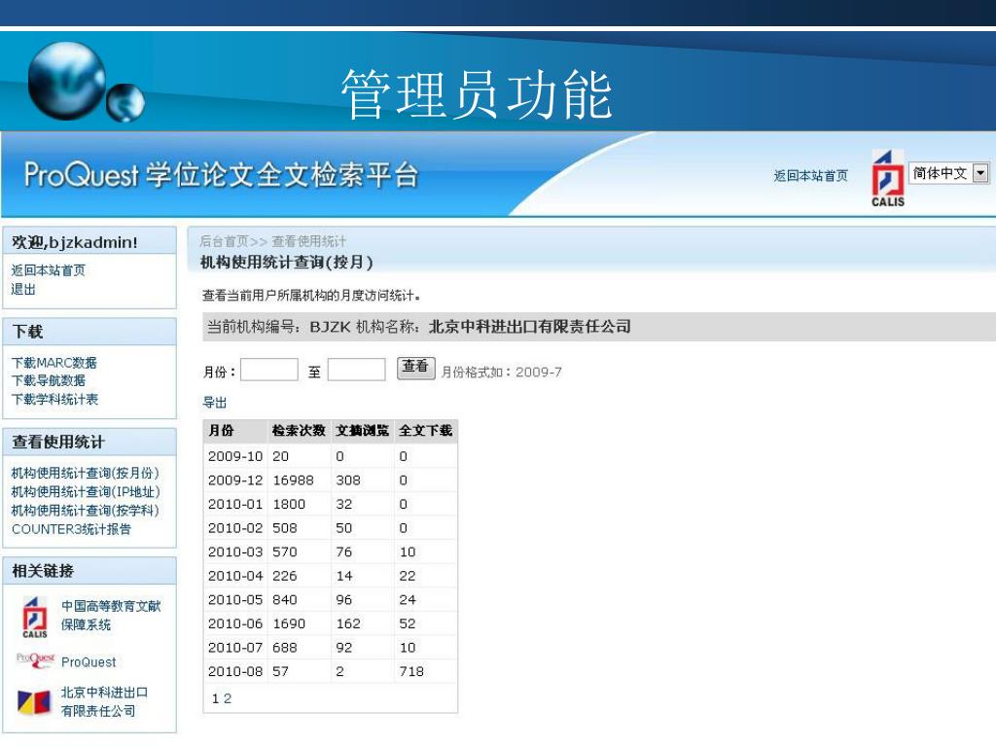Select 机构使用统计查询(按学科) menu item
The image size is (996, 747).
point(86,510)
